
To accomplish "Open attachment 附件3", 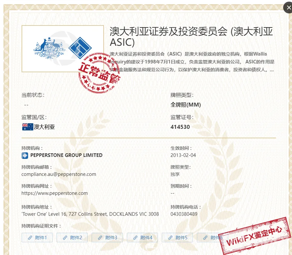I will (107, 237).
